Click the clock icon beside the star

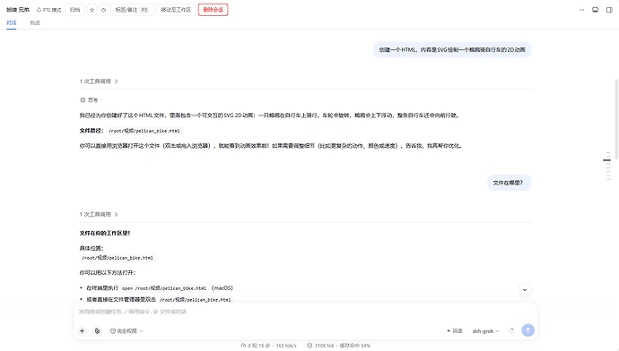[x=103, y=10]
